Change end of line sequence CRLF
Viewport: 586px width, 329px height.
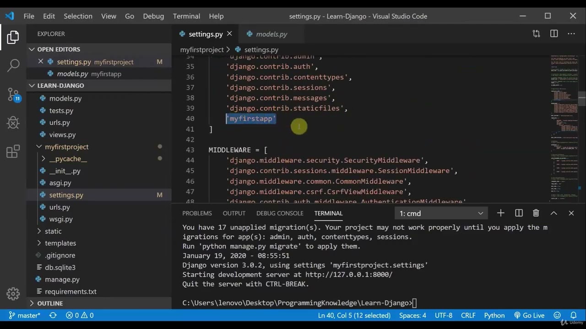(x=468, y=315)
